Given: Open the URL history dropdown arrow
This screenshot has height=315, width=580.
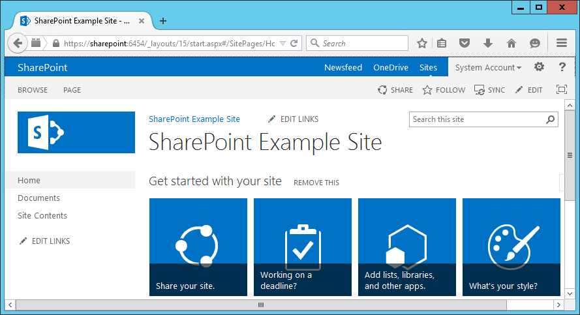Looking at the screenshot, I should (282, 43).
